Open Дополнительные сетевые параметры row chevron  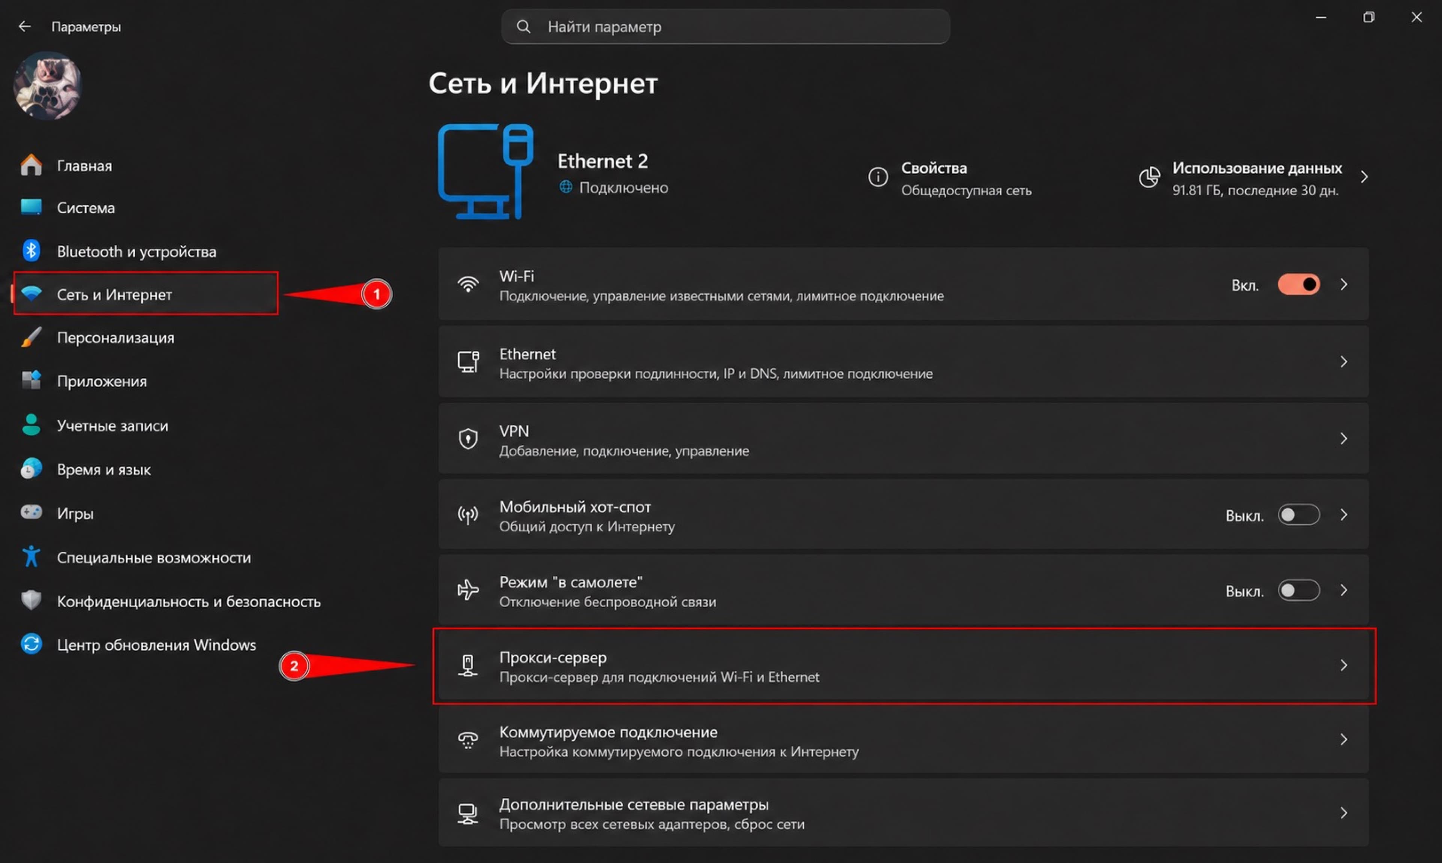click(x=1344, y=813)
